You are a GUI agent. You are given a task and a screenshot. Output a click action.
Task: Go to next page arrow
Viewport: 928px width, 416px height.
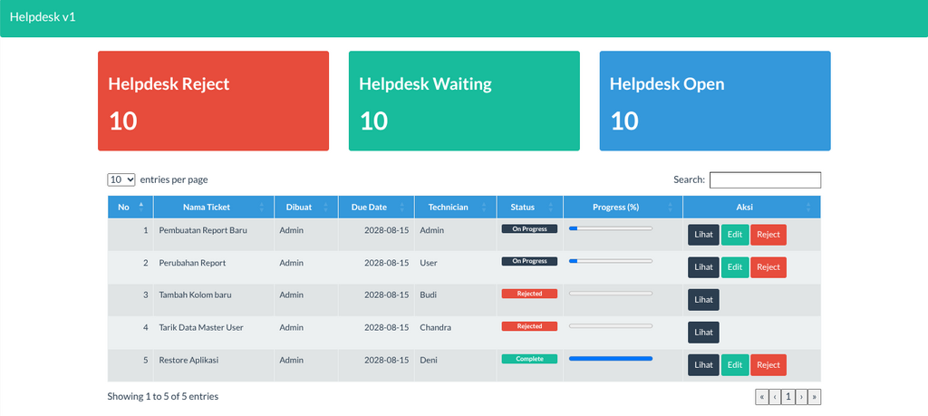pyautogui.click(x=801, y=396)
